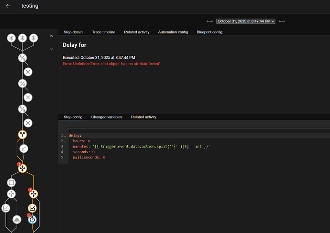Viewport: 330px width, 233px height.
Task: Select the orange choose branch node
Action: pos(22,135)
